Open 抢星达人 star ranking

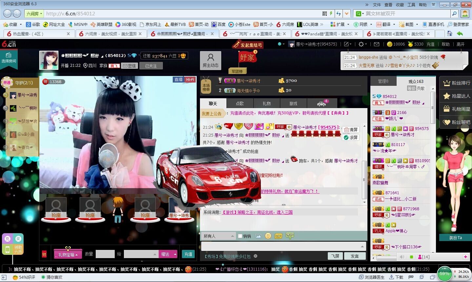[x=457, y=96]
